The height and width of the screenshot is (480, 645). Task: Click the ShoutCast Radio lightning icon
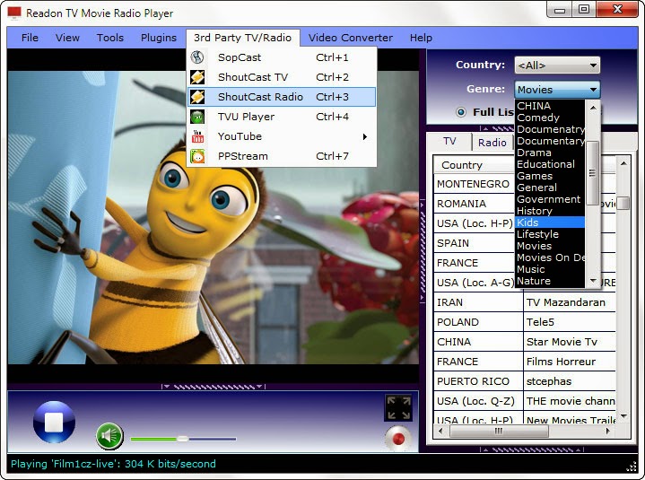point(197,97)
